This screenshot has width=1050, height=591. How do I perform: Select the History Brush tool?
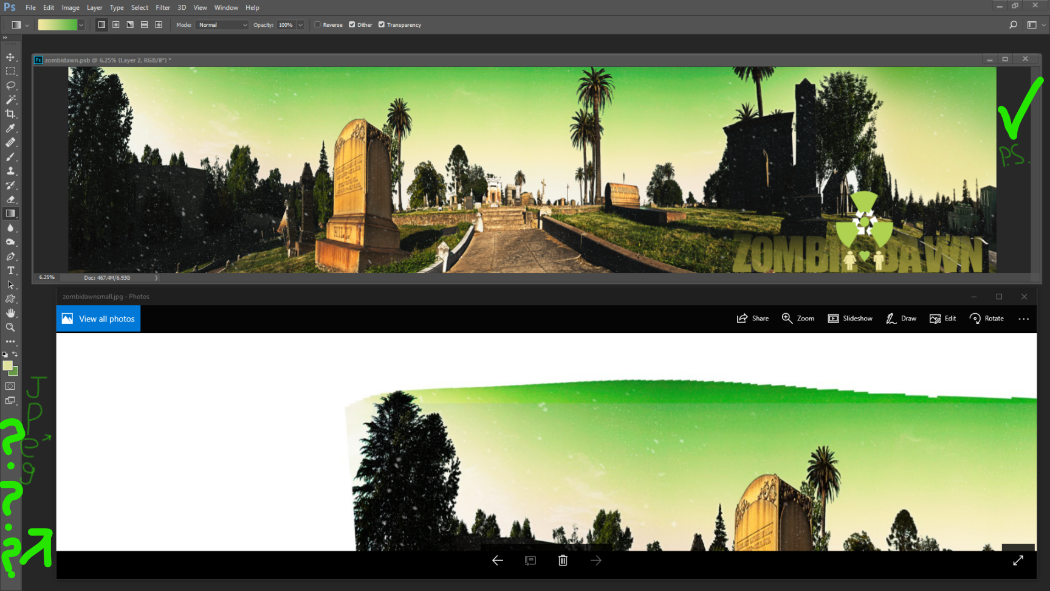[x=10, y=185]
